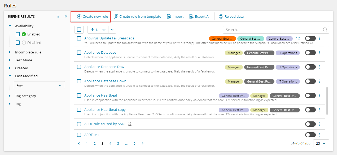Click the Create new rule plus icon
The width and height of the screenshot is (337, 155).
click(x=79, y=16)
